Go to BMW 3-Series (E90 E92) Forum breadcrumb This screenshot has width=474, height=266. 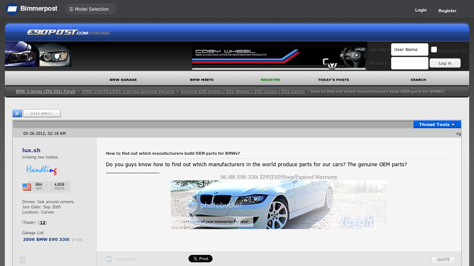pos(46,91)
